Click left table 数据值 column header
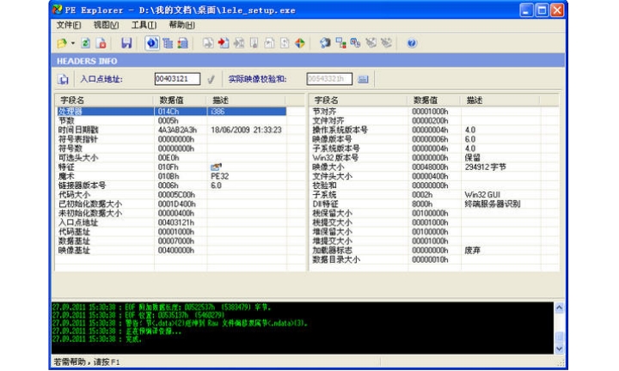Image resolution: width=619 pixels, height=371 pixels. pos(180,100)
